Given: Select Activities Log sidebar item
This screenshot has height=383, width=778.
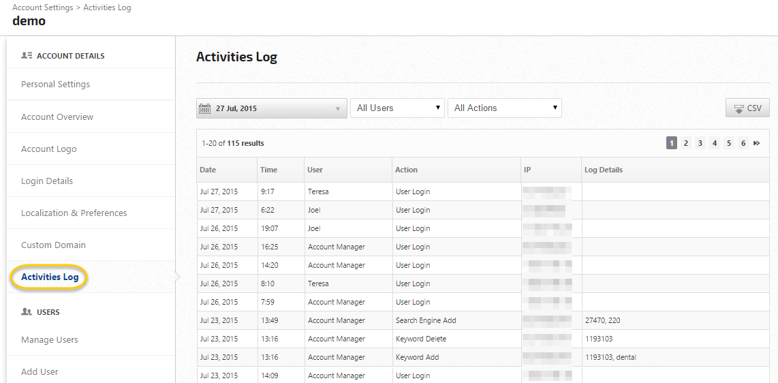Looking at the screenshot, I should click(x=50, y=277).
